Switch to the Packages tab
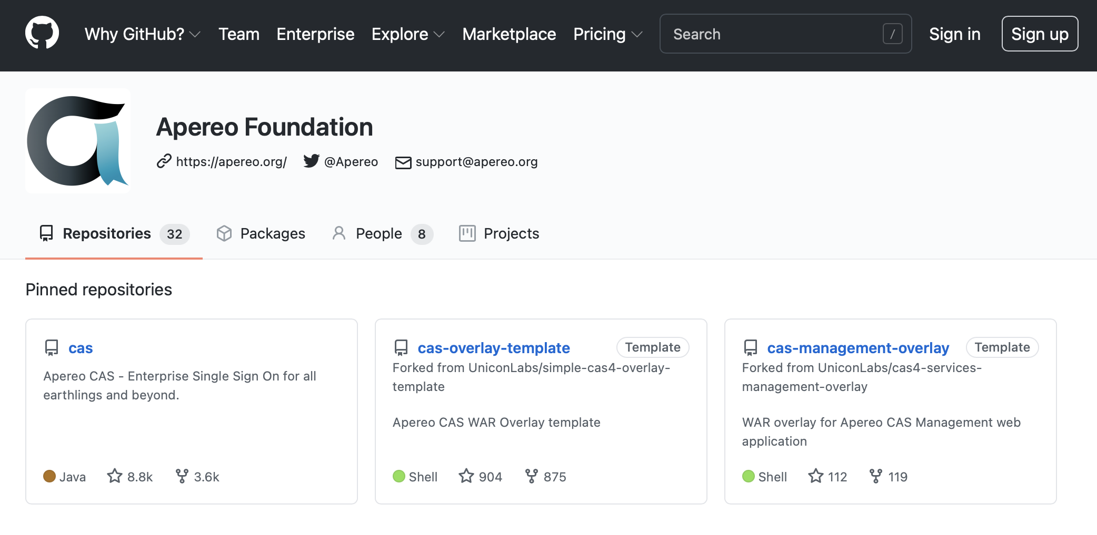The height and width of the screenshot is (535, 1097). click(261, 234)
